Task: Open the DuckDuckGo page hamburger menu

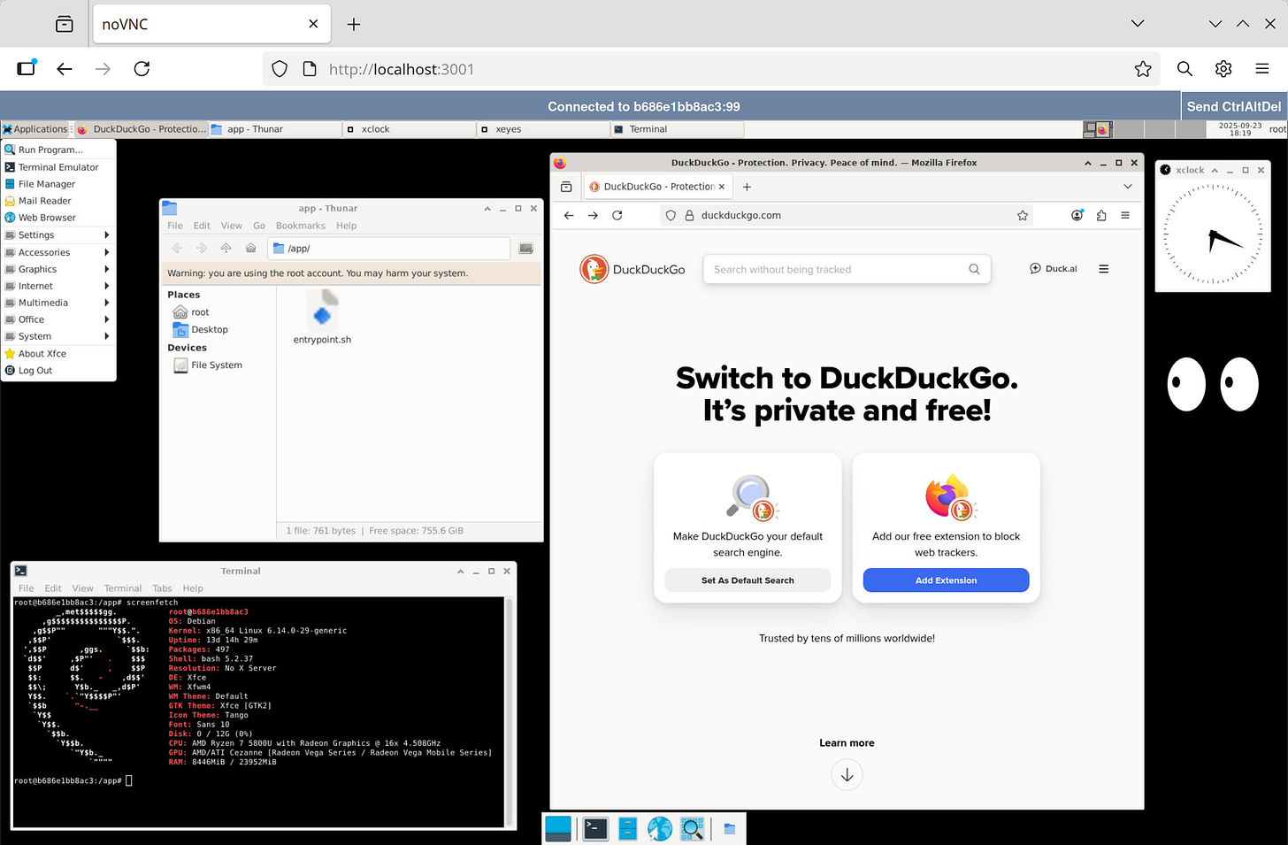Action: coord(1104,269)
